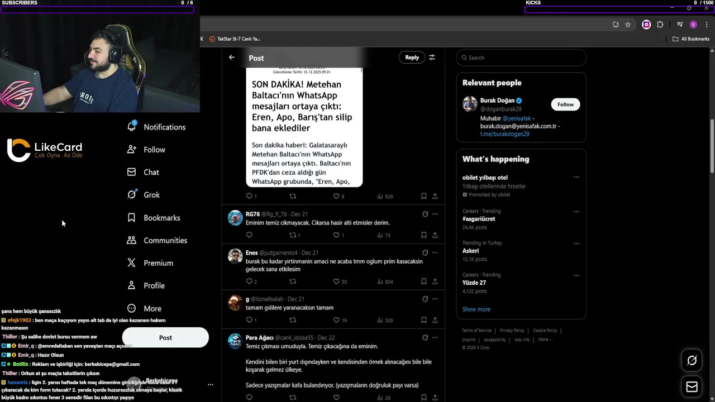Share Enes's reply
Image resolution: width=715 pixels, height=402 pixels.
click(x=435, y=281)
